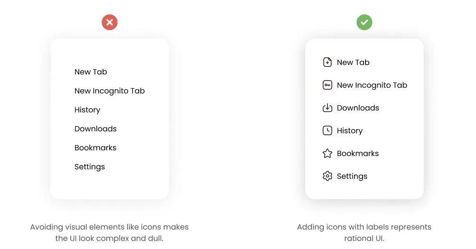Click the New Tab file-plus icon
The height and width of the screenshot is (249, 476).
point(327,62)
